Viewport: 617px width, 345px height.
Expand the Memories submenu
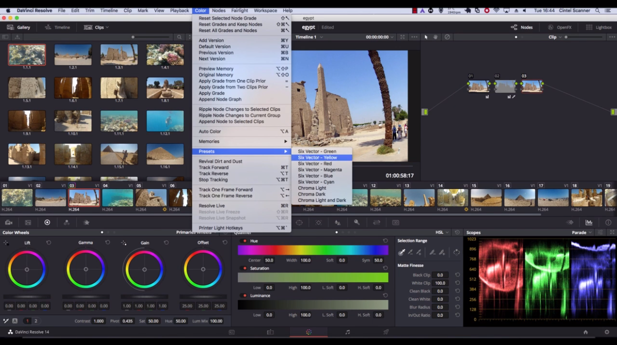tap(242, 142)
